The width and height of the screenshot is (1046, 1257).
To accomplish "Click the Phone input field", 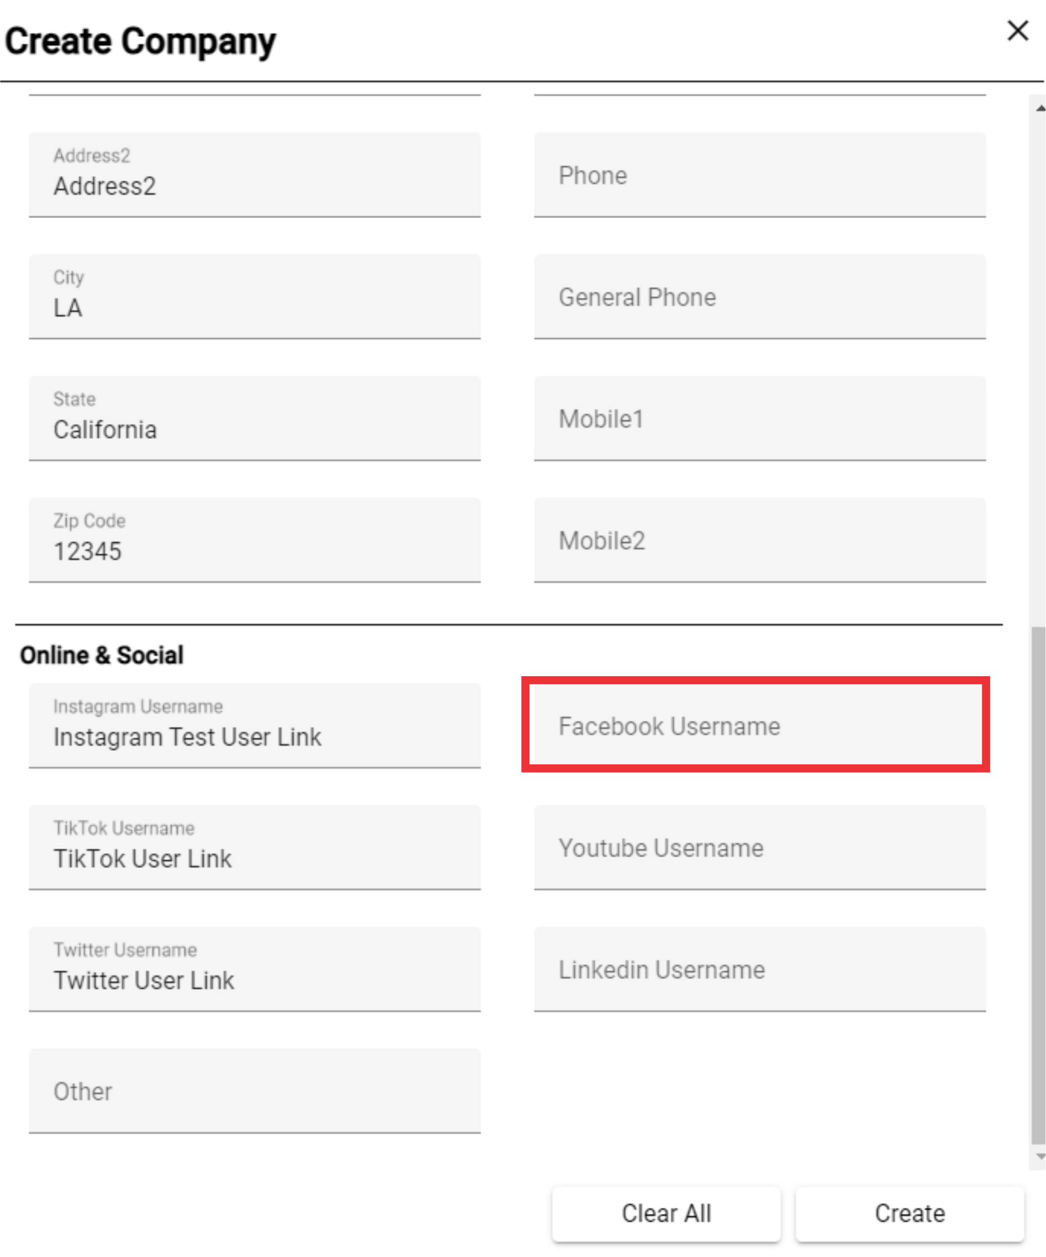I will pos(760,175).
